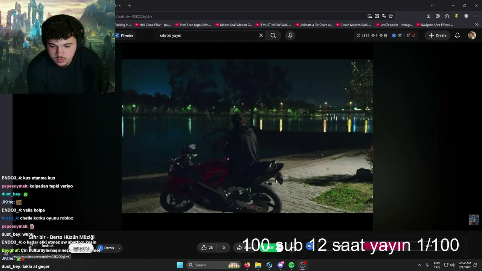Click the Remix button under the video
Viewport: 482px width, 271px height.
click(106, 248)
